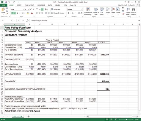Click the Name Box showing A1
This screenshot has height=121, width=141.
click(7, 21)
